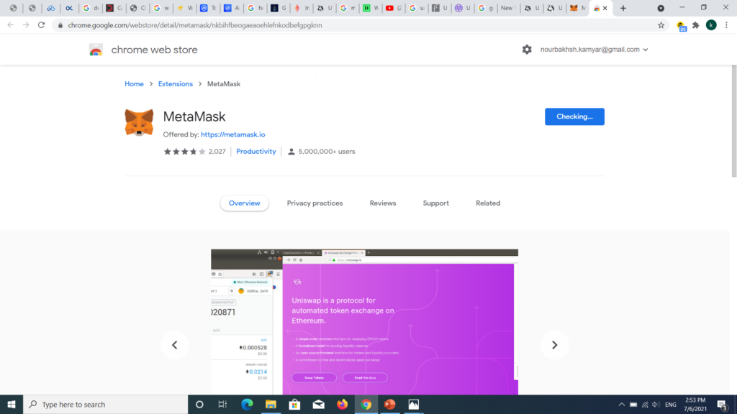Click the yellow extension icon in toolbar
The width and height of the screenshot is (737, 414).
click(681, 27)
